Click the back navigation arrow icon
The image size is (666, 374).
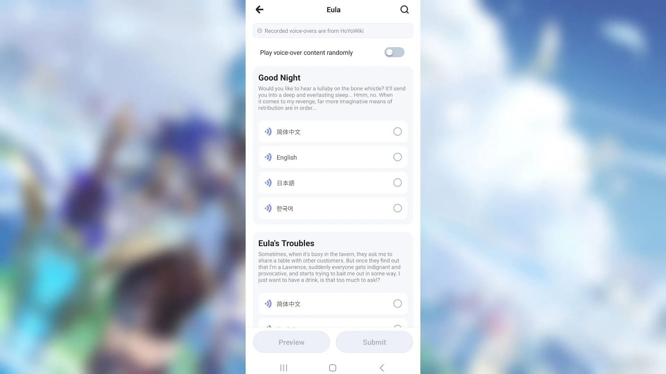point(259,10)
